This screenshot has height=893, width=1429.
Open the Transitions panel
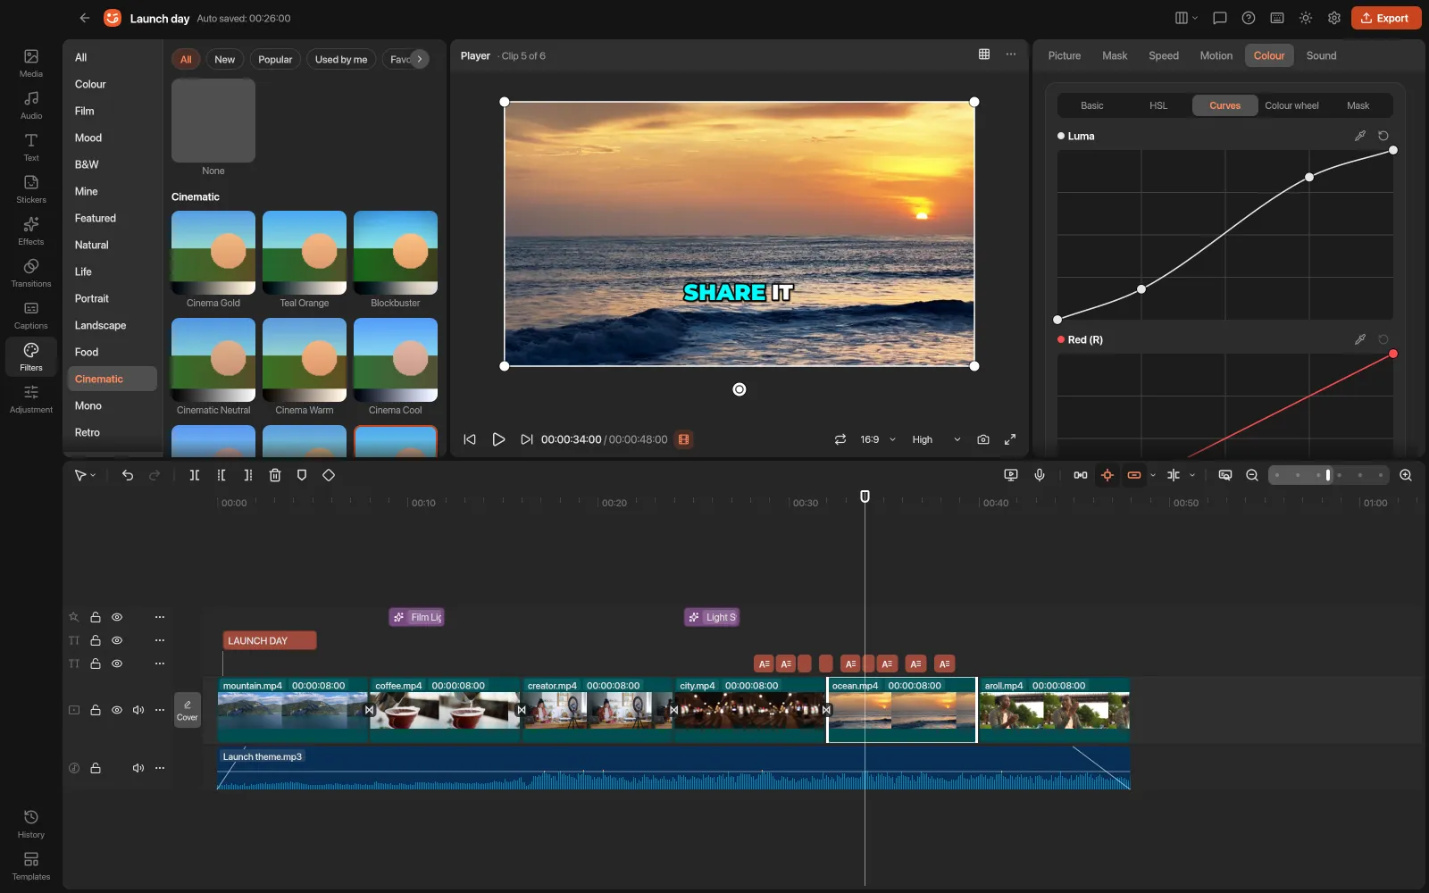[x=31, y=273]
